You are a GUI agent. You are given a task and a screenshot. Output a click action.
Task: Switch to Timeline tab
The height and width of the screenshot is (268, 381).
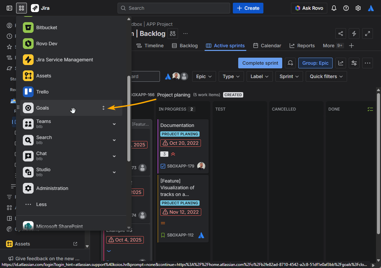coord(150,46)
